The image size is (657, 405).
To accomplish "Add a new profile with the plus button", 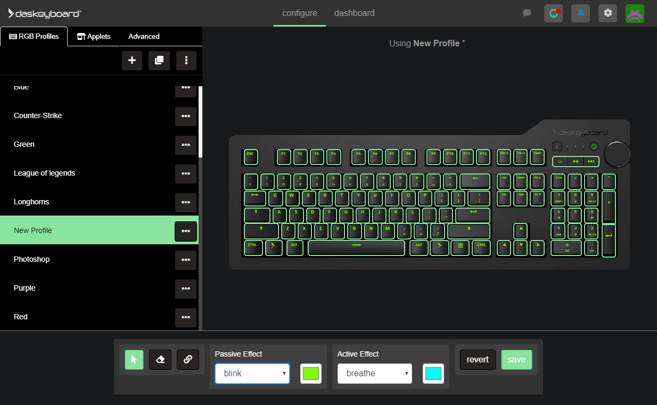I will pyautogui.click(x=132, y=61).
